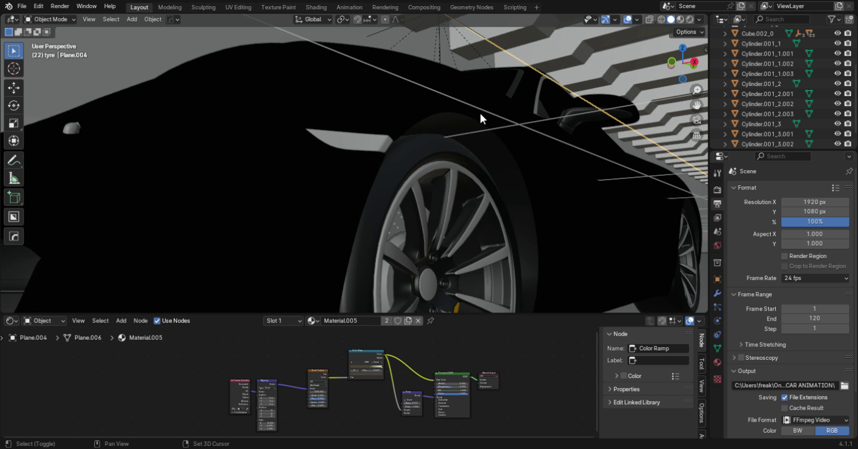Browse output folder icon
This screenshot has width=858, height=449.
[844, 385]
